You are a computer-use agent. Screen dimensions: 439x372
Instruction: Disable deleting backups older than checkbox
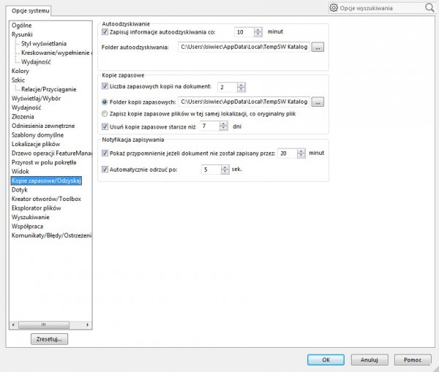pyautogui.click(x=105, y=126)
